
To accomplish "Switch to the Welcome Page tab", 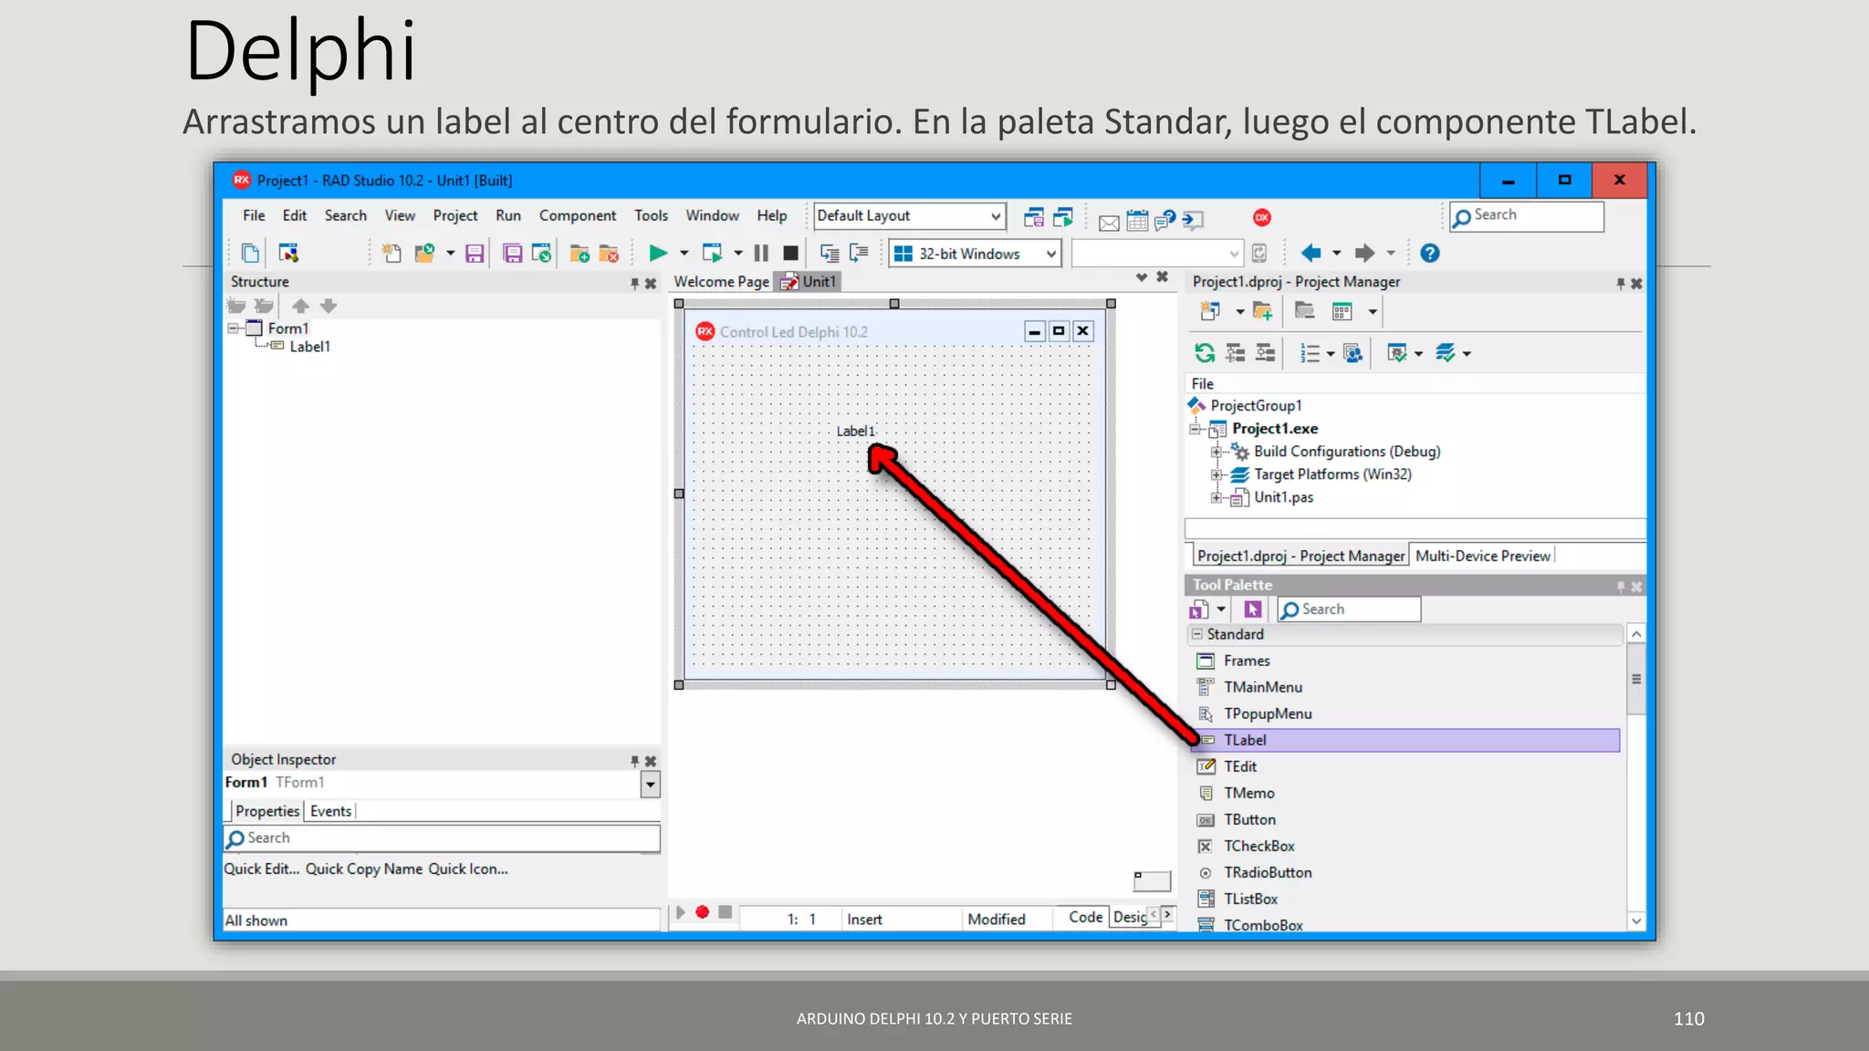I will [721, 282].
